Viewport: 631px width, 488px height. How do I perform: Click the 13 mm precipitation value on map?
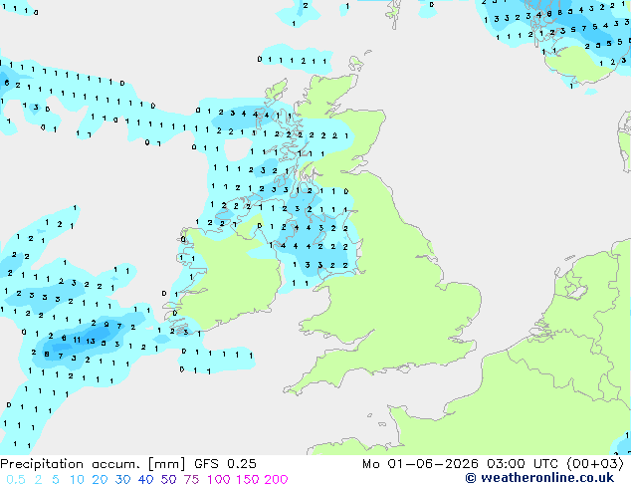[91, 341]
